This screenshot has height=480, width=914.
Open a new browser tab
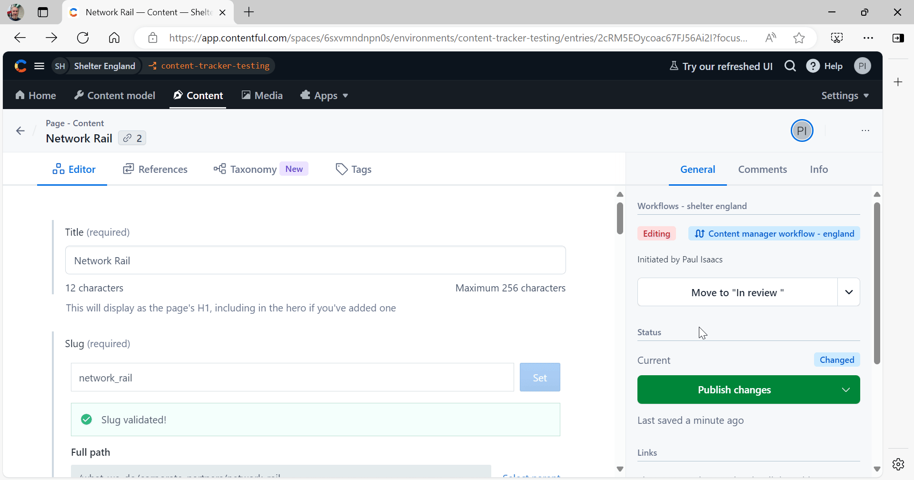[249, 12]
